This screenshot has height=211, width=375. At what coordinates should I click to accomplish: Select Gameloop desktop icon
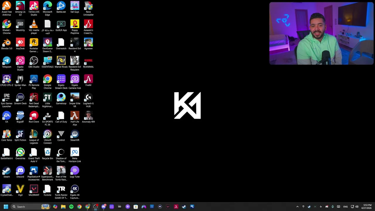[61, 99]
